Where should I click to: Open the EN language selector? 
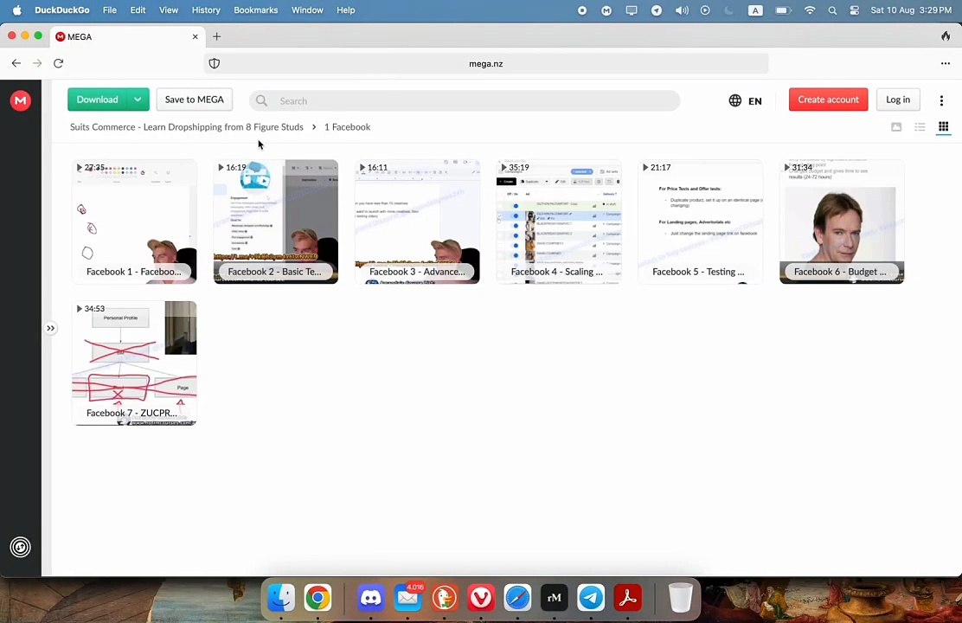click(745, 100)
